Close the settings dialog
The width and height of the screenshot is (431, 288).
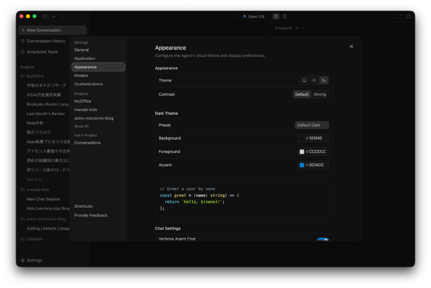point(351,46)
